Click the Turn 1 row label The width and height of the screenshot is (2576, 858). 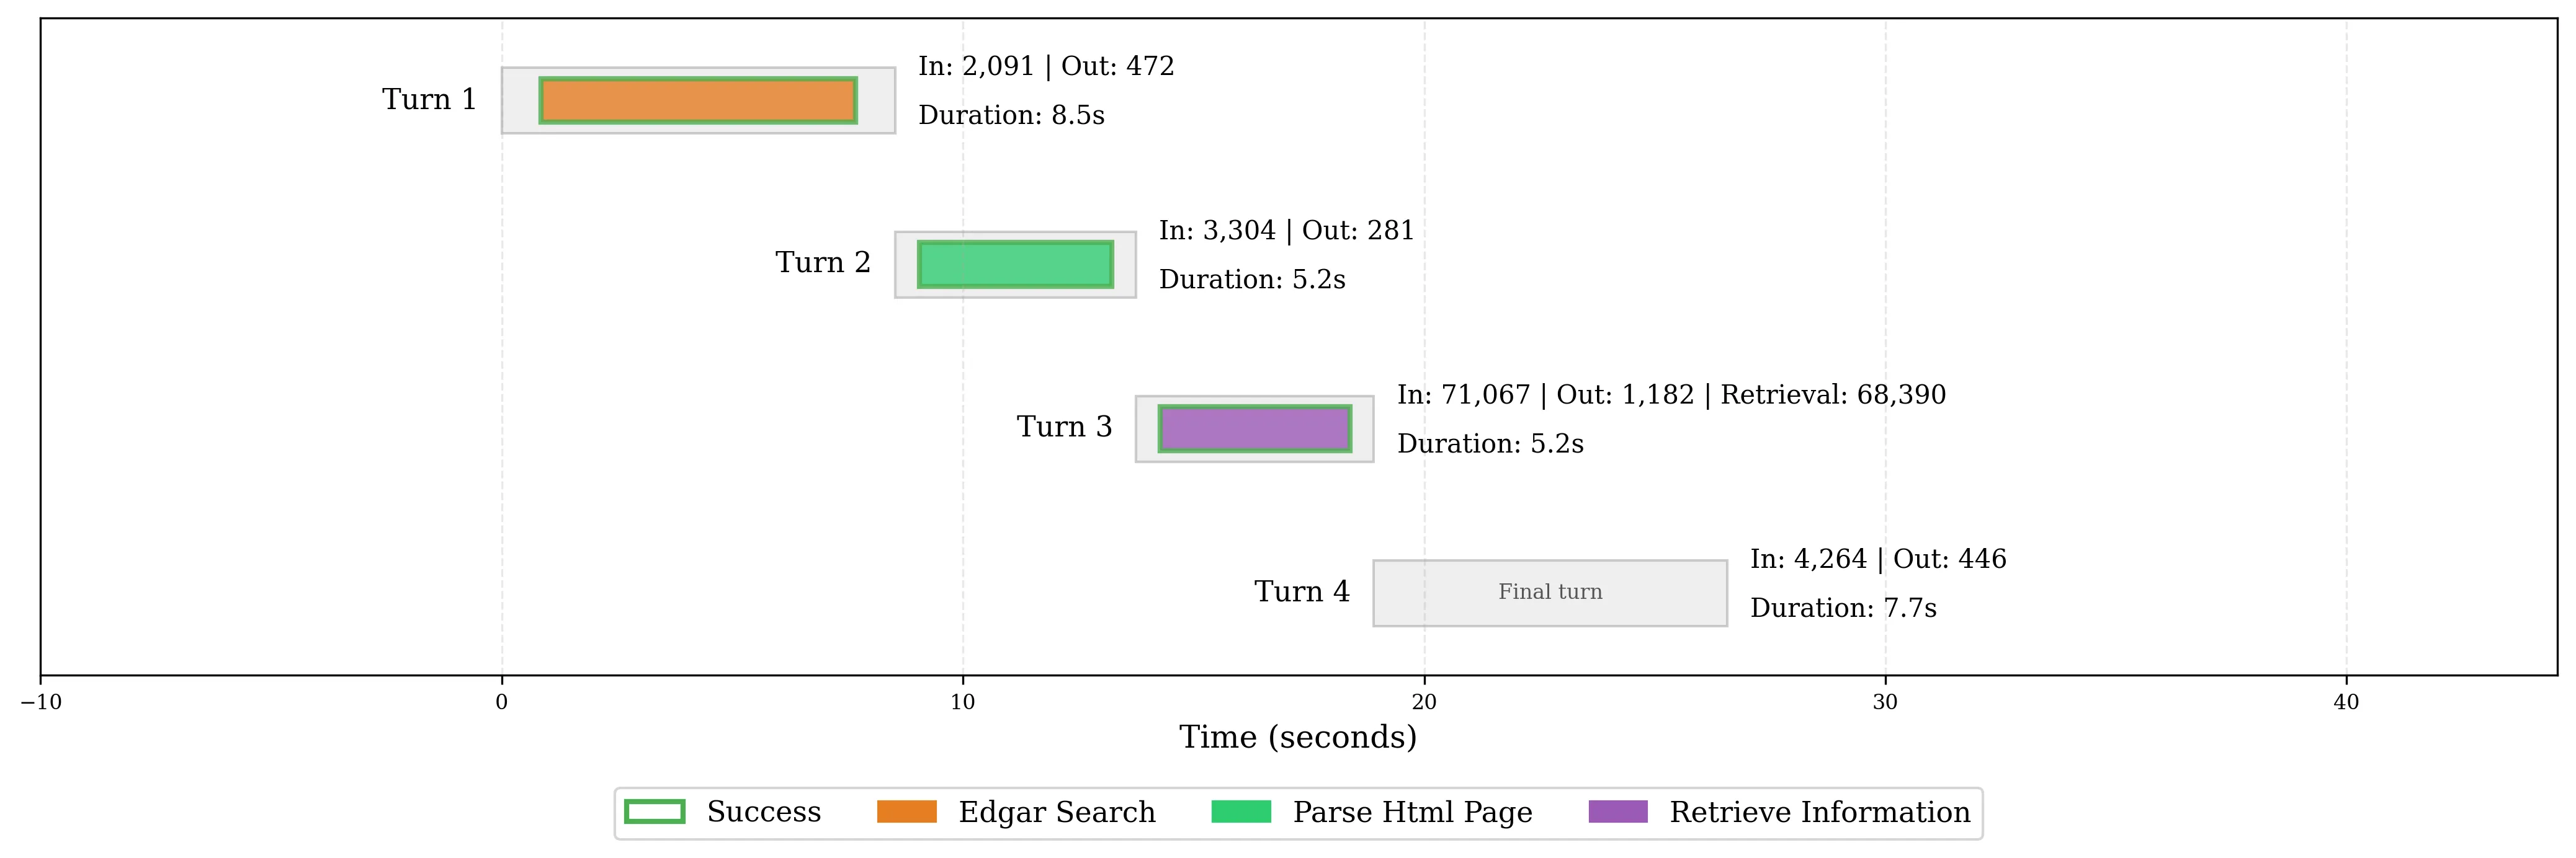point(429,100)
